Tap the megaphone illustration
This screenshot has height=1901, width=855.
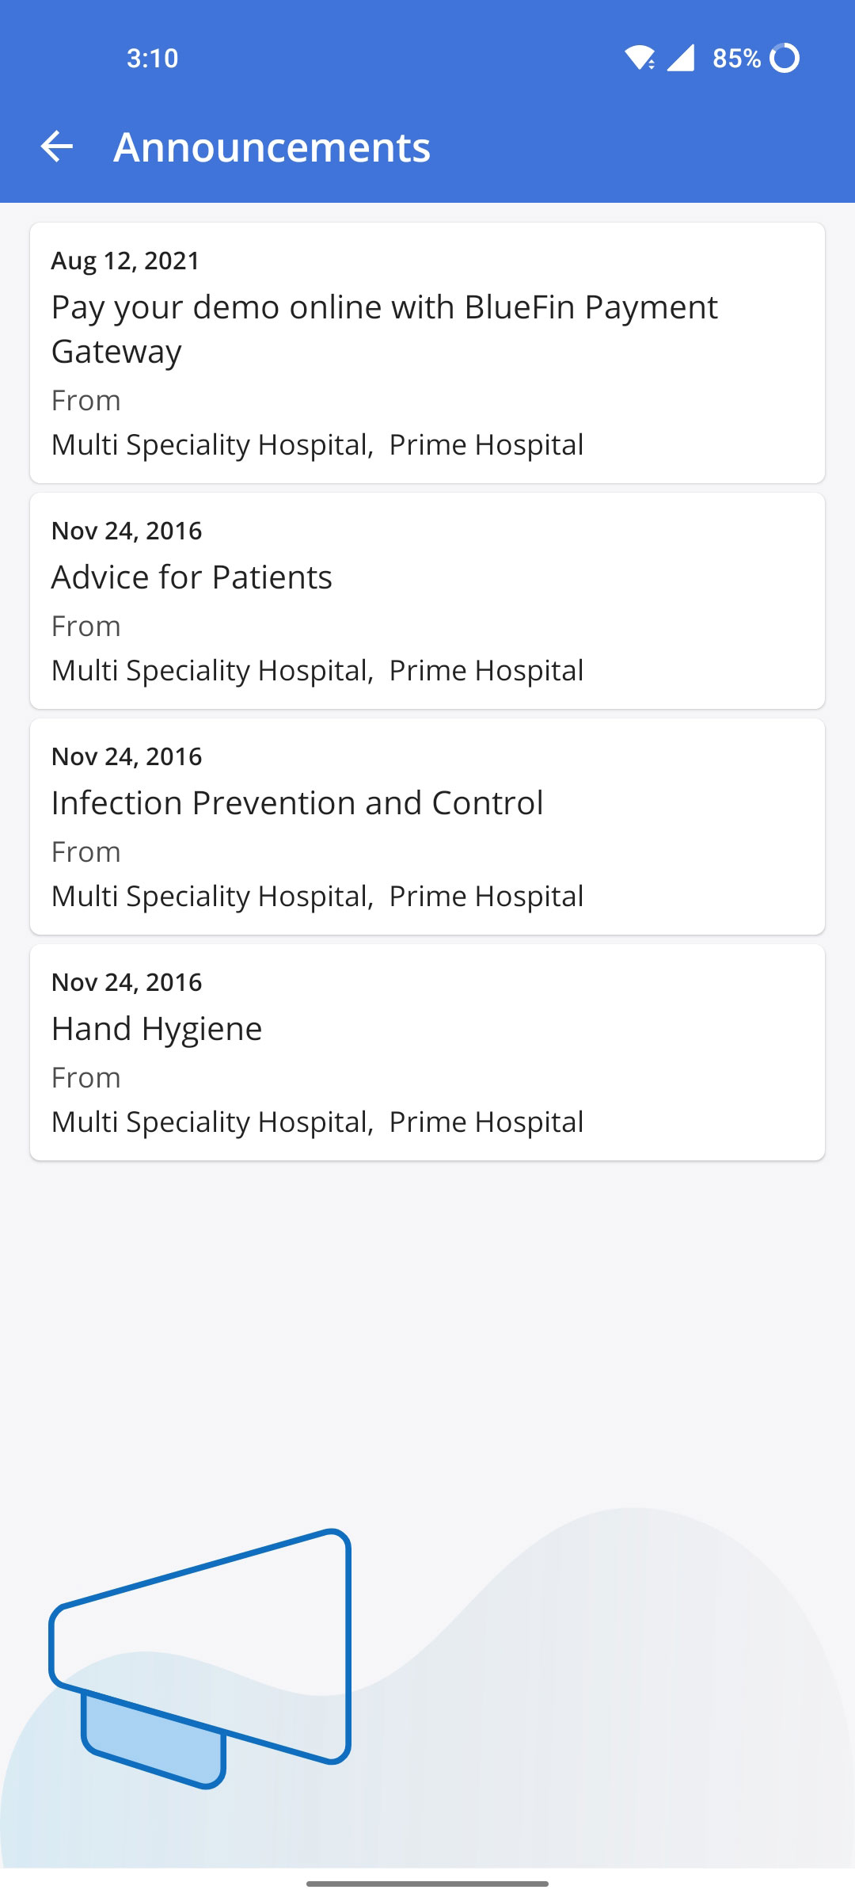click(201, 1657)
